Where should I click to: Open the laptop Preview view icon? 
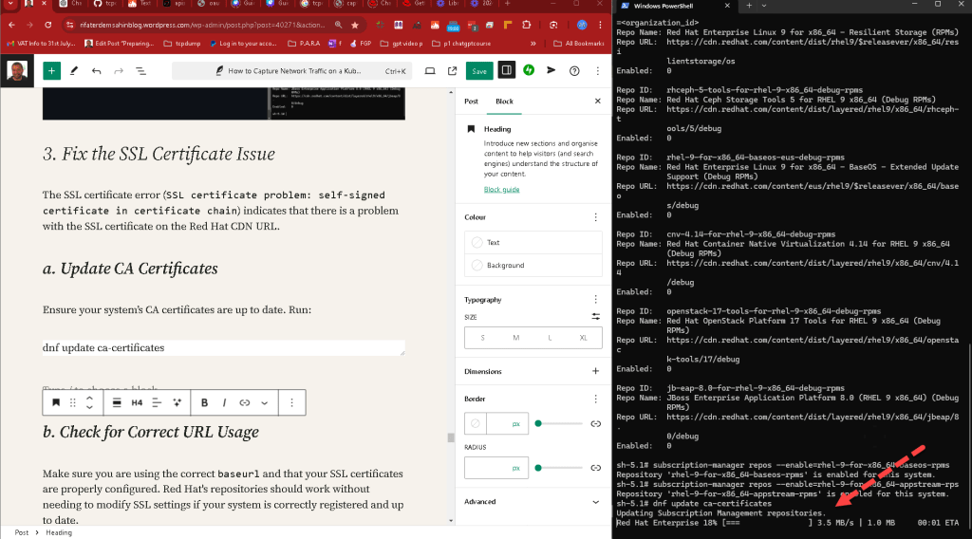pos(430,71)
